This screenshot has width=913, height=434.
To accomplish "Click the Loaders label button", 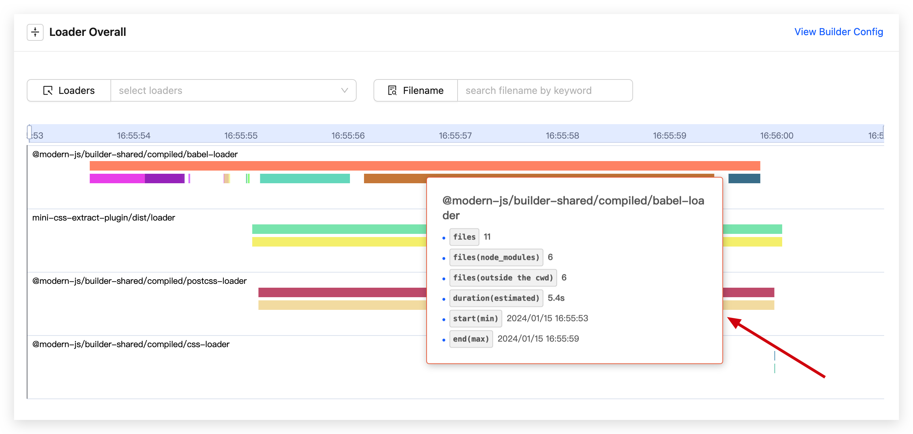I will pos(69,90).
